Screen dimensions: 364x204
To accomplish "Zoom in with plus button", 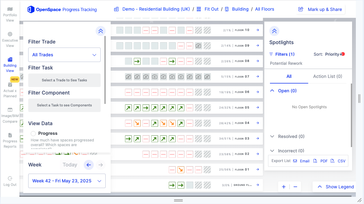I will [284, 187].
